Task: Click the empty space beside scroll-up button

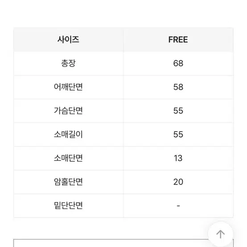Action: 110,228
